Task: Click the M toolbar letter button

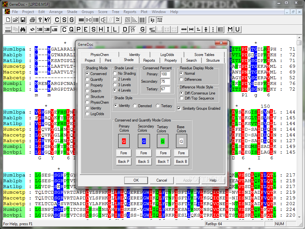Action: click(x=230, y=29)
